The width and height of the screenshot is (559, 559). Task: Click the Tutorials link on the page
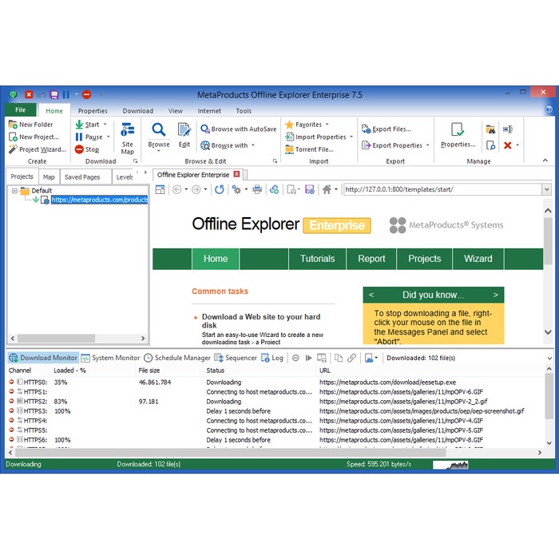(x=317, y=259)
